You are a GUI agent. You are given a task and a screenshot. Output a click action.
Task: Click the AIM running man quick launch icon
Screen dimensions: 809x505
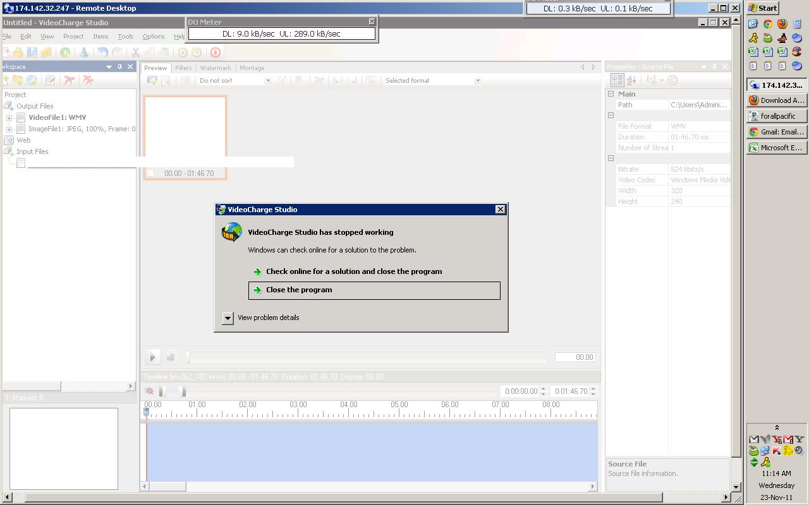(753, 37)
